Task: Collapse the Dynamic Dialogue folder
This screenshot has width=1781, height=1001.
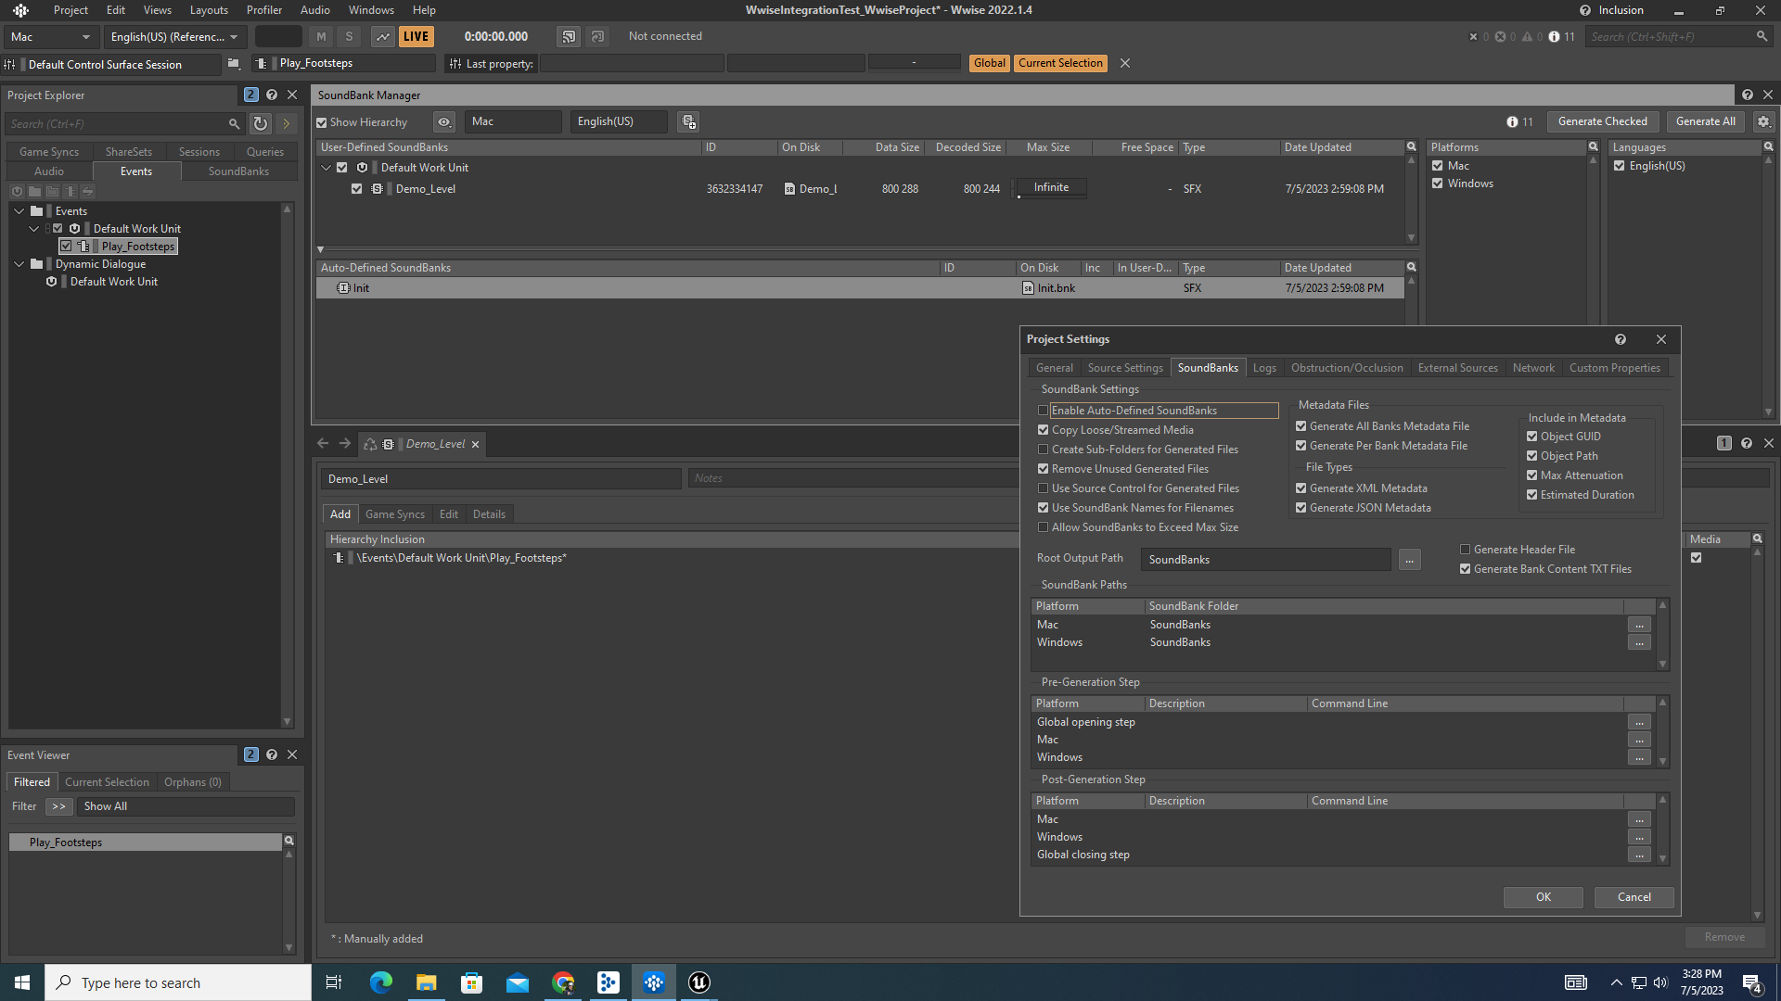Action: pyautogui.click(x=19, y=264)
